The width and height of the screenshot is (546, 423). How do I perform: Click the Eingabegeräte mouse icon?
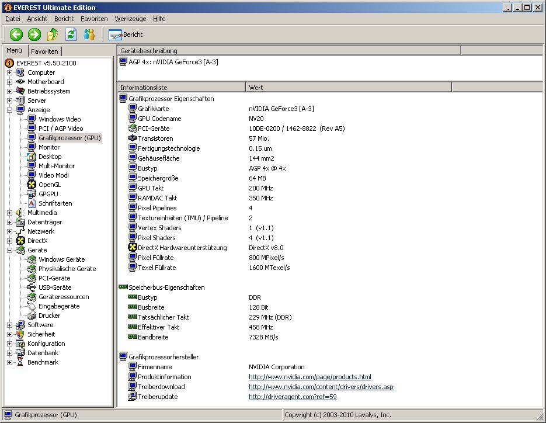[x=32, y=306]
